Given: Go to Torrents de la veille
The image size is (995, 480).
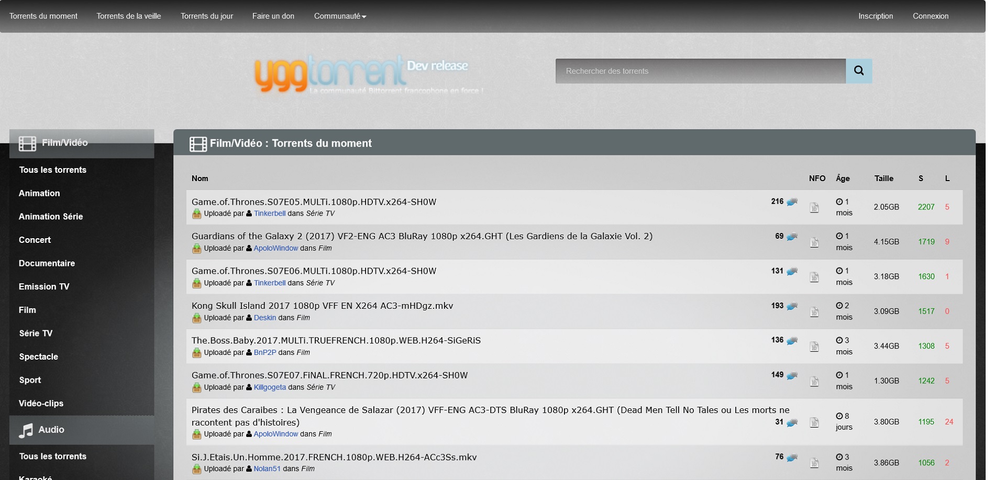Looking at the screenshot, I should (x=129, y=16).
